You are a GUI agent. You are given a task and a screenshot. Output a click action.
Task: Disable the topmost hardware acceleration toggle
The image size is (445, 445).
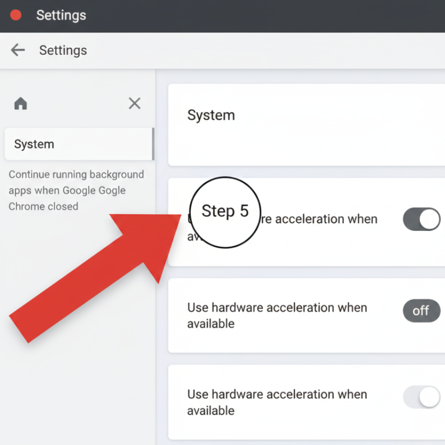(421, 219)
